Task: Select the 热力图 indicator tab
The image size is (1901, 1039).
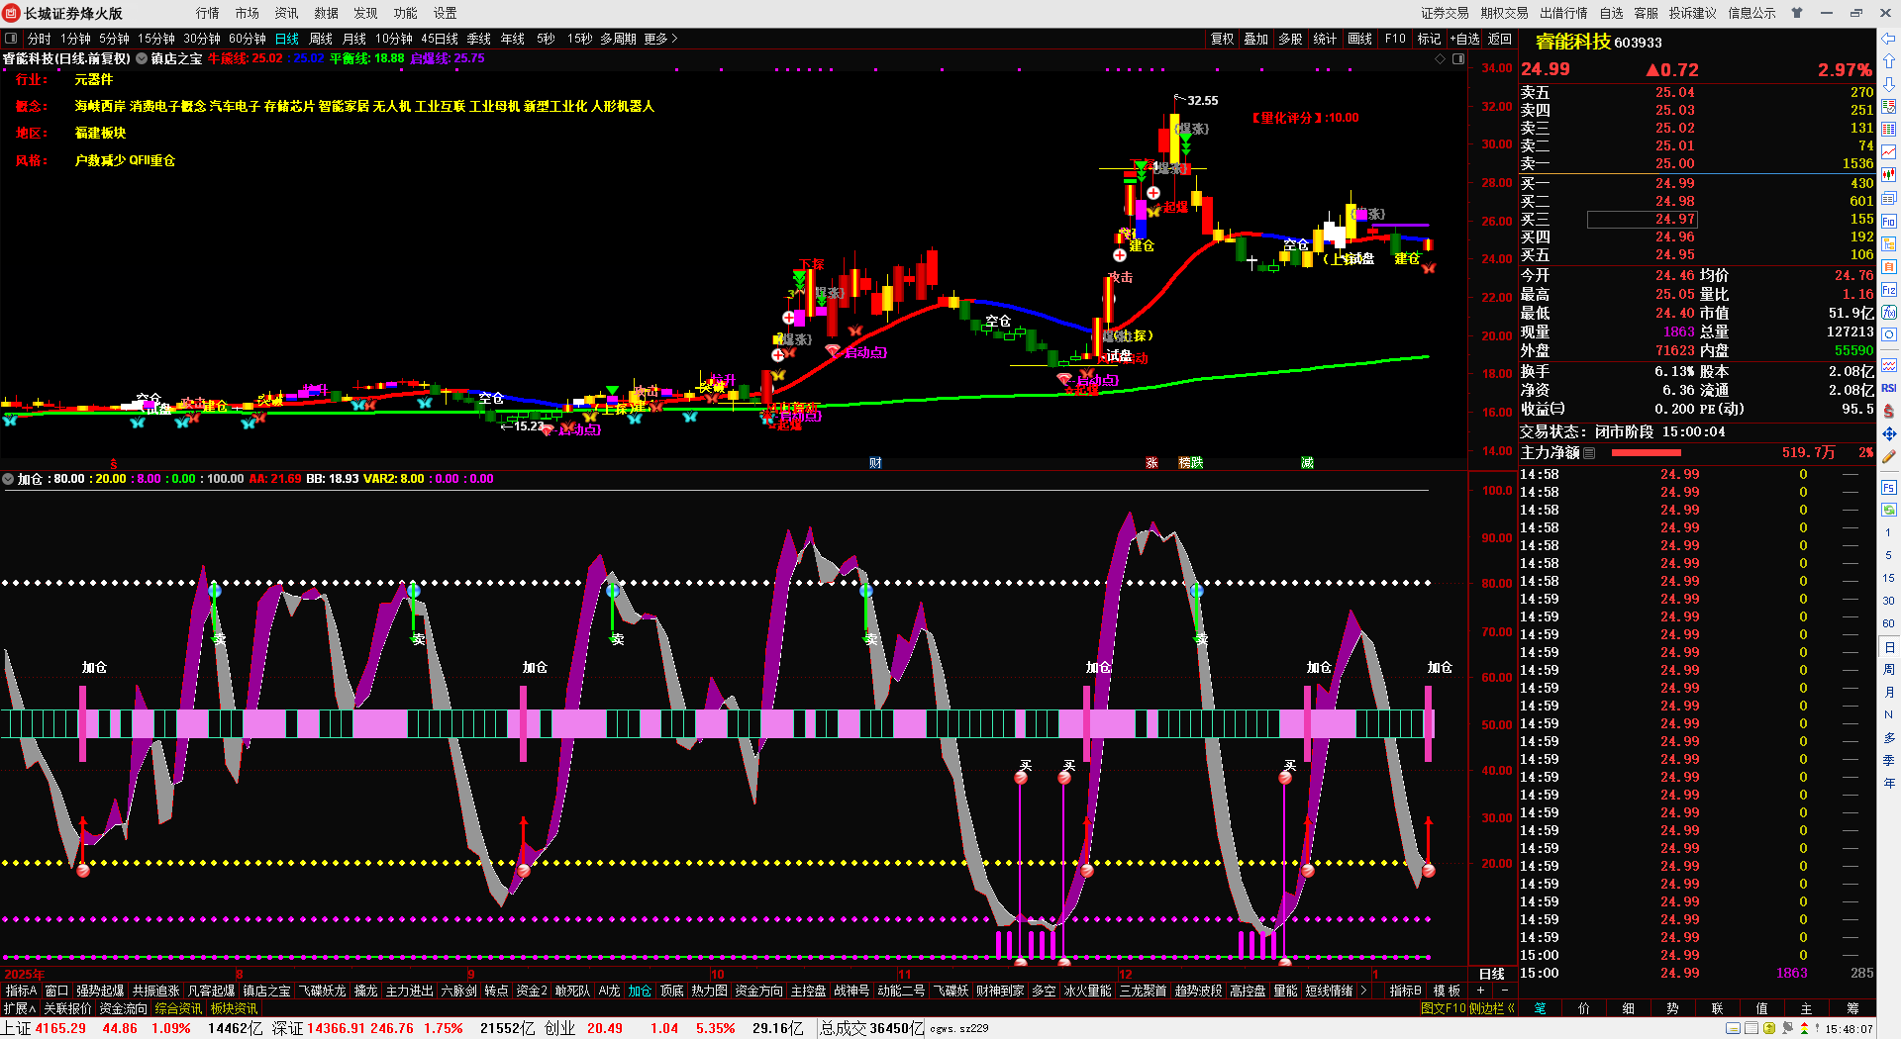Action: [709, 991]
